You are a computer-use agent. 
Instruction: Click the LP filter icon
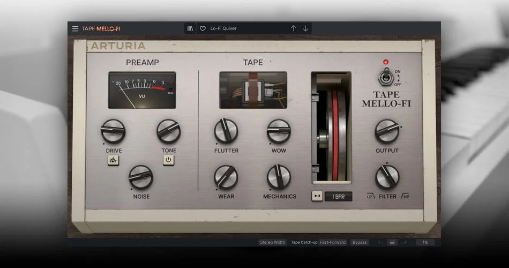(x=371, y=196)
